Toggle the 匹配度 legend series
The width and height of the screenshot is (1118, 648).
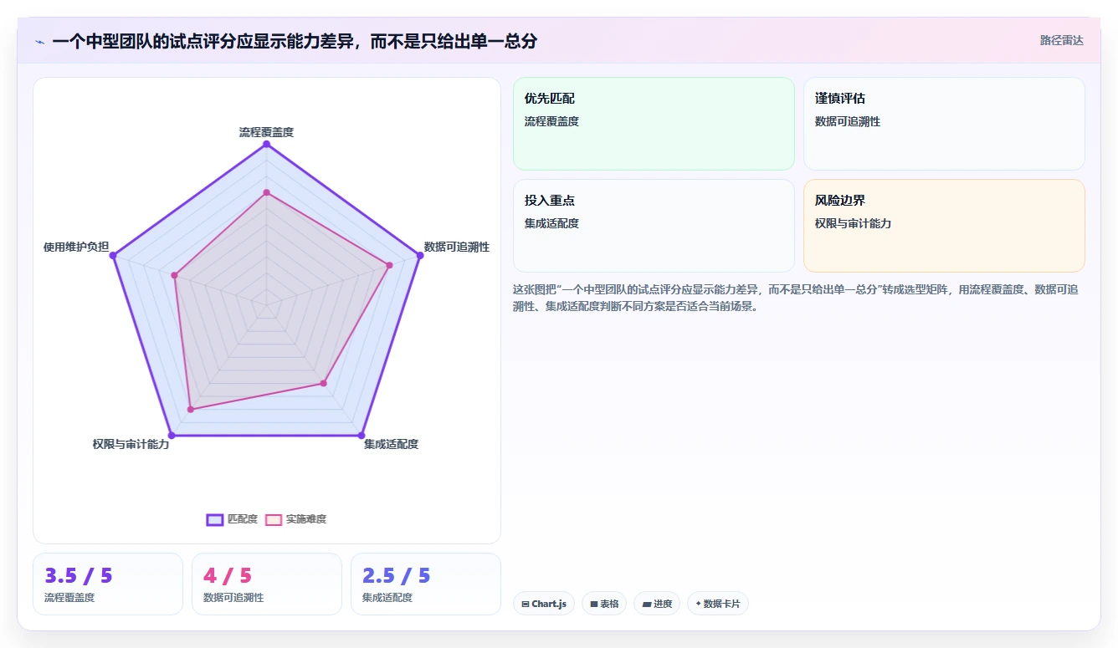click(232, 519)
